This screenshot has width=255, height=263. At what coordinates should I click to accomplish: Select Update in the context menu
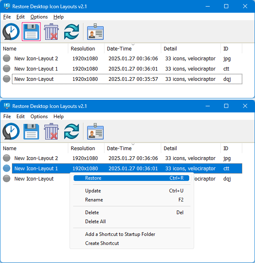(93, 191)
